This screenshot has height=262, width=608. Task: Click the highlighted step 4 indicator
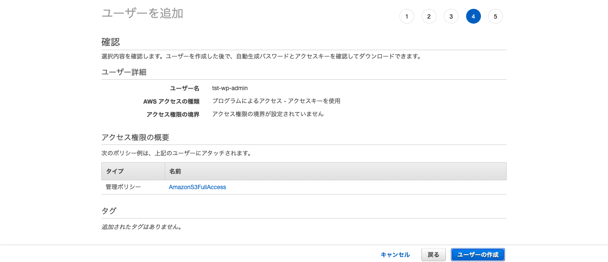(x=473, y=16)
